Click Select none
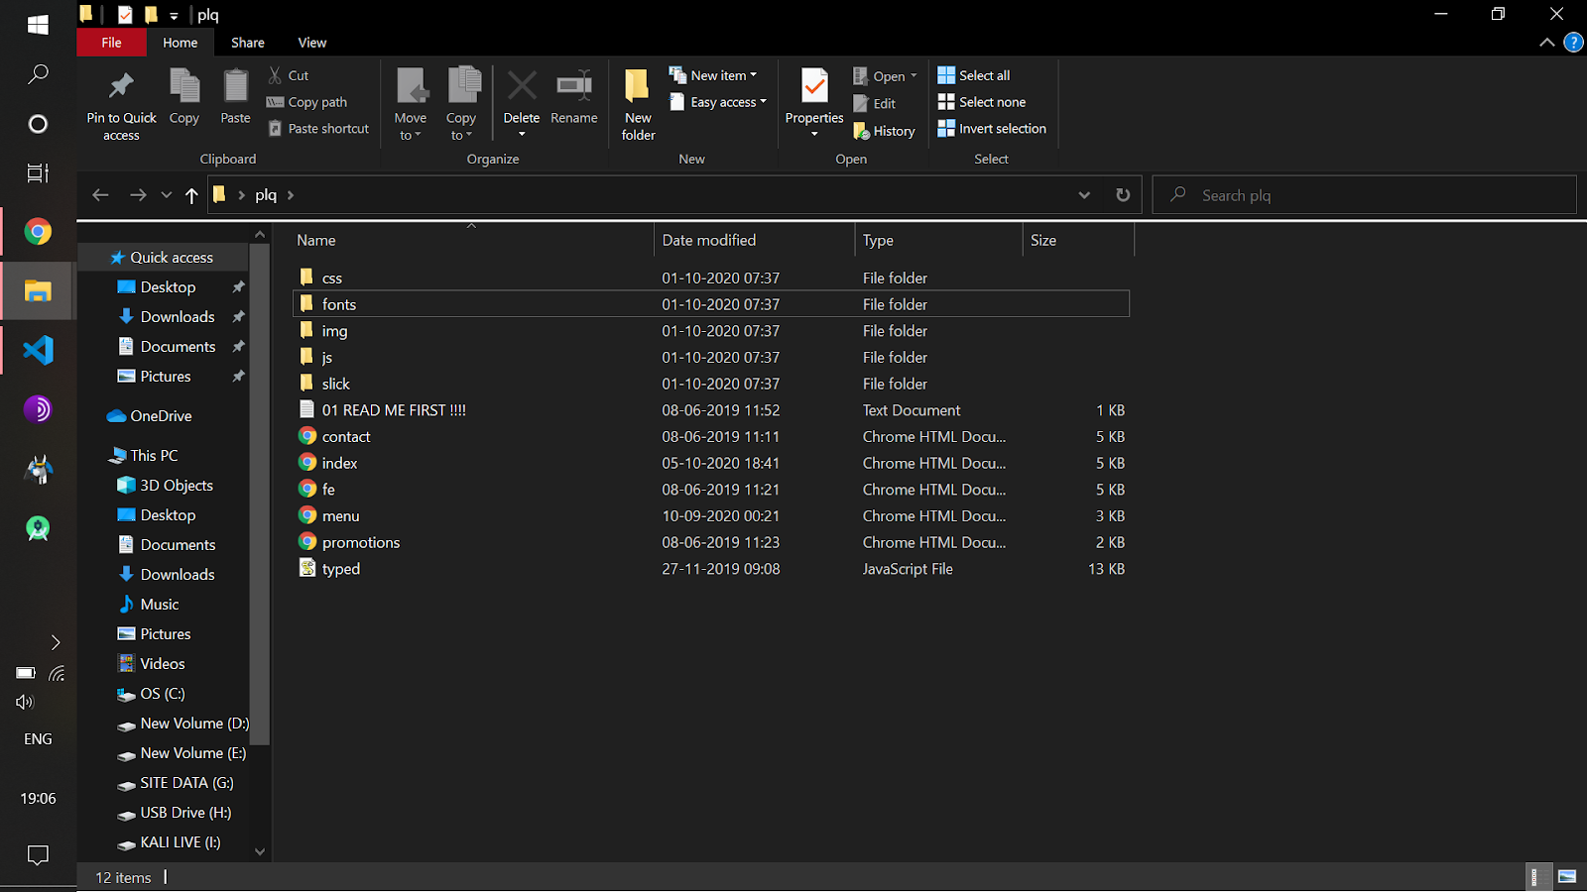Image resolution: width=1587 pixels, height=892 pixels. pos(982,102)
